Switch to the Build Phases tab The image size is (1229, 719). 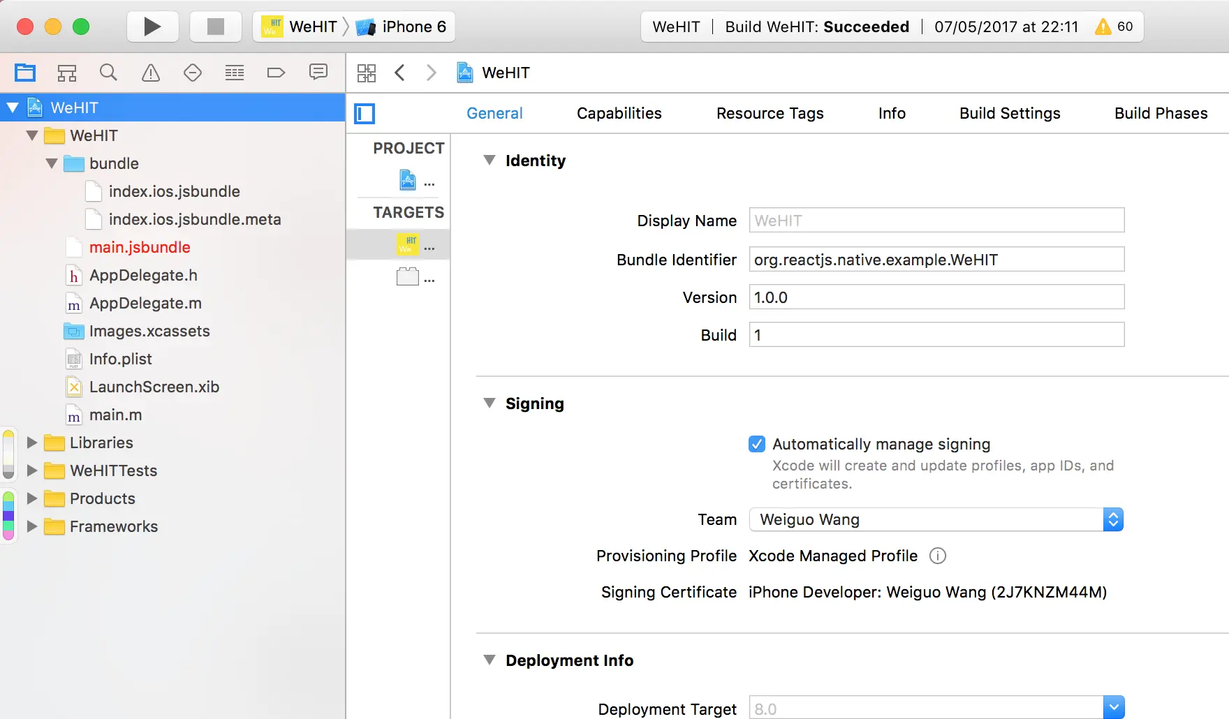[x=1161, y=113]
